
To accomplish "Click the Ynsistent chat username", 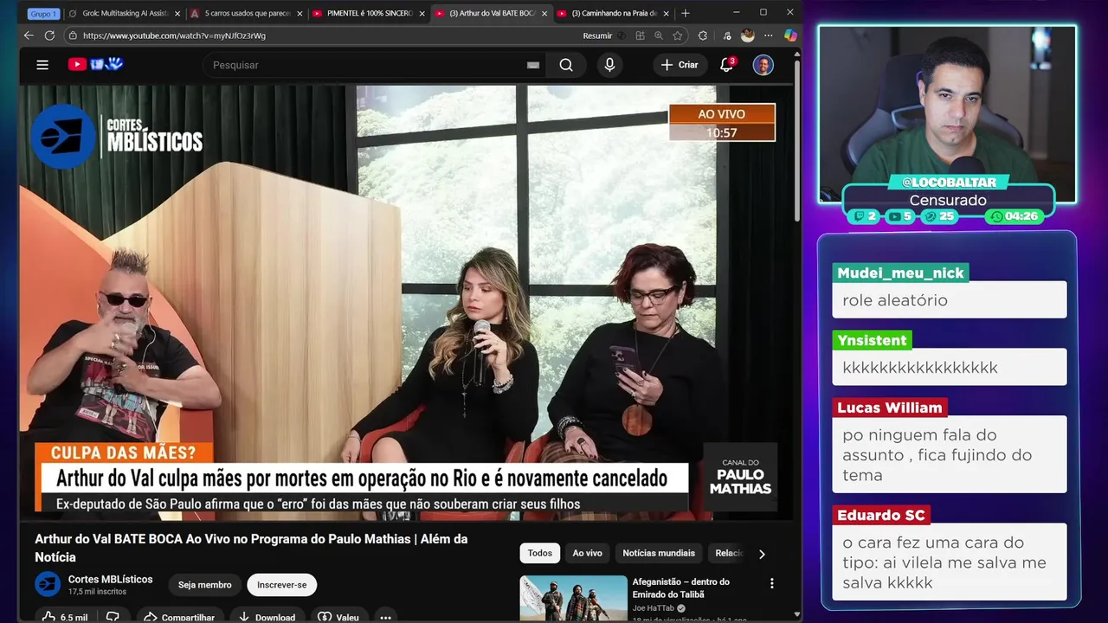I will [872, 340].
